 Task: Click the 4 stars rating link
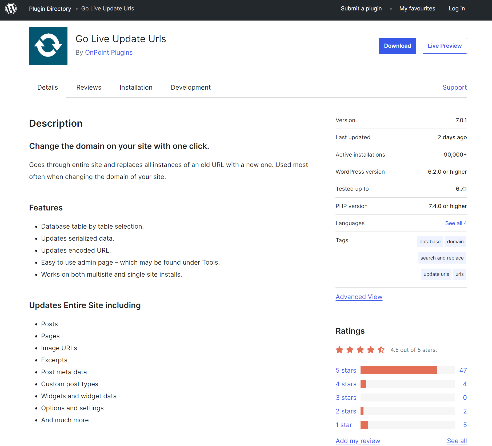coord(346,384)
